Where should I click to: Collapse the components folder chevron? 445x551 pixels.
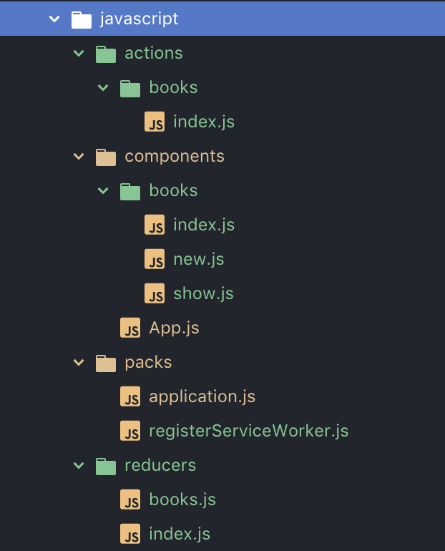coord(79,157)
